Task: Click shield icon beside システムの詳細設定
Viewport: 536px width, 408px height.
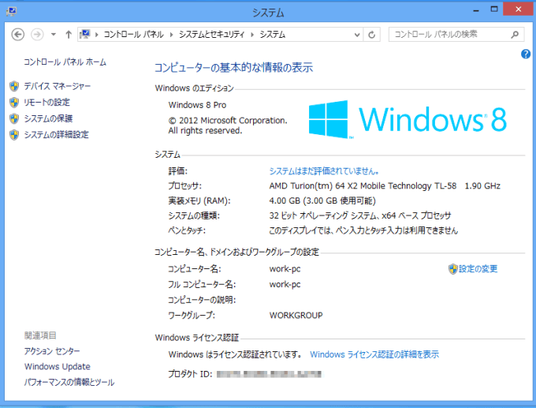Action: tap(14, 134)
